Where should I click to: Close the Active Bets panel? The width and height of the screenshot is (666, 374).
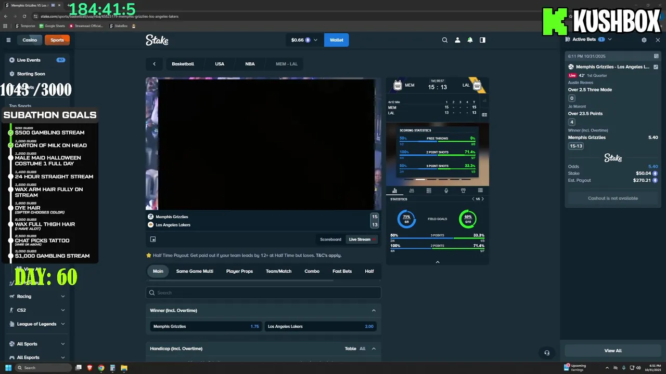[x=658, y=39]
